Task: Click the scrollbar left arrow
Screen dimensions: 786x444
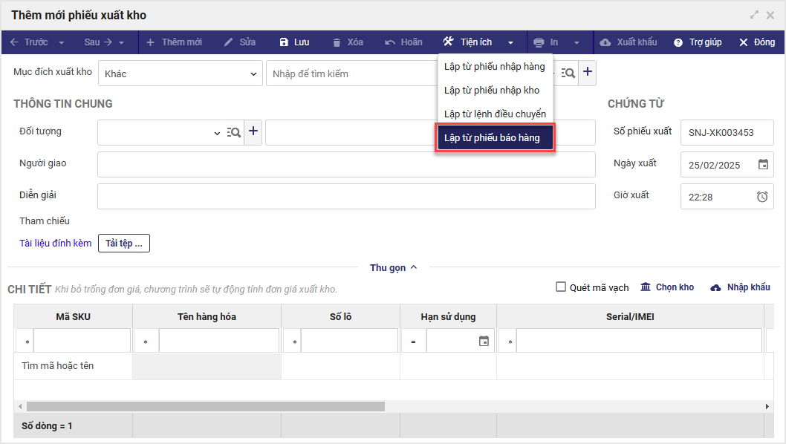Action: [20, 406]
